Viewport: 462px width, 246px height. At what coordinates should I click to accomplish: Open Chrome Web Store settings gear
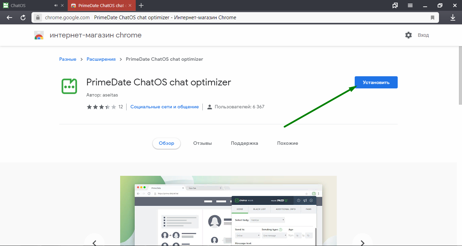click(409, 35)
